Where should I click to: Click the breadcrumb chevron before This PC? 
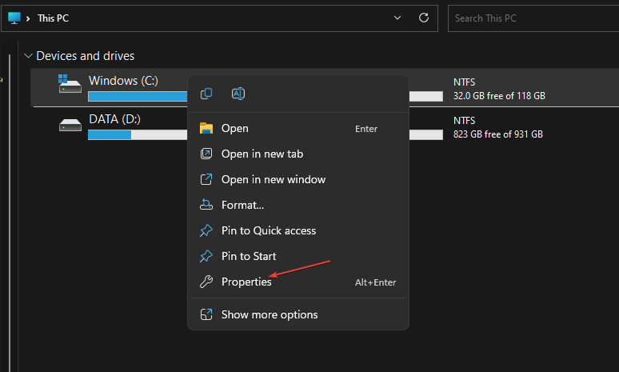pos(28,18)
